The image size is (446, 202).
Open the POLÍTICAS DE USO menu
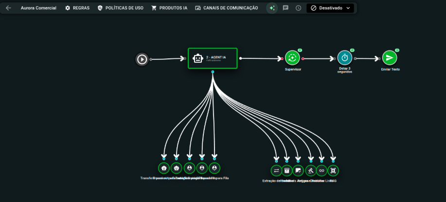tap(120, 8)
